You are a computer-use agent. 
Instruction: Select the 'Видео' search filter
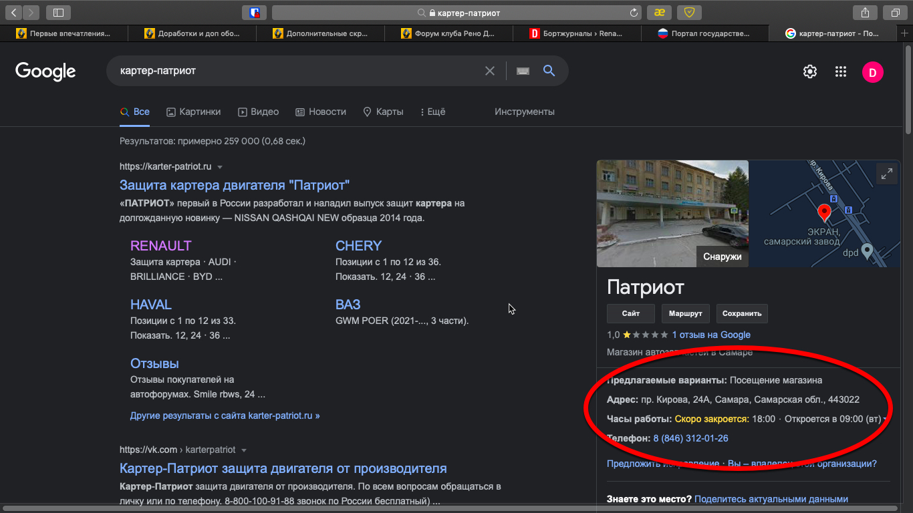258,112
